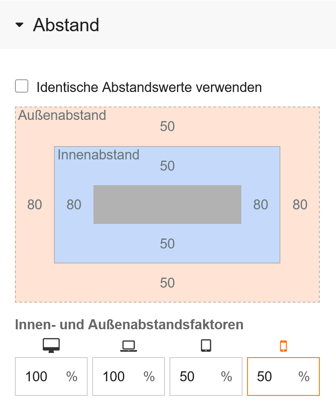Edit the right Innenabstand value 80
This screenshot has width=336, height=410.
click(261, 205)
